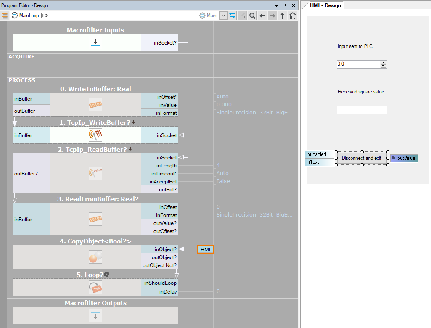The height and width of the screenshot is (328, 431).
Task: Click the orange HMI connection label
Action: coord(205,249)
